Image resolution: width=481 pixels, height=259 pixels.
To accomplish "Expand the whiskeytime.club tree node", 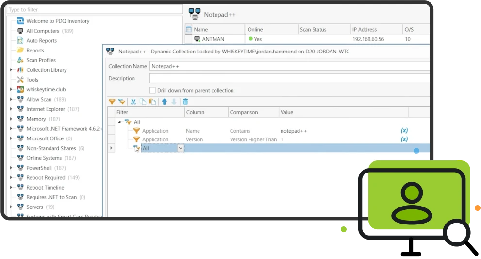I will (11, 89).
